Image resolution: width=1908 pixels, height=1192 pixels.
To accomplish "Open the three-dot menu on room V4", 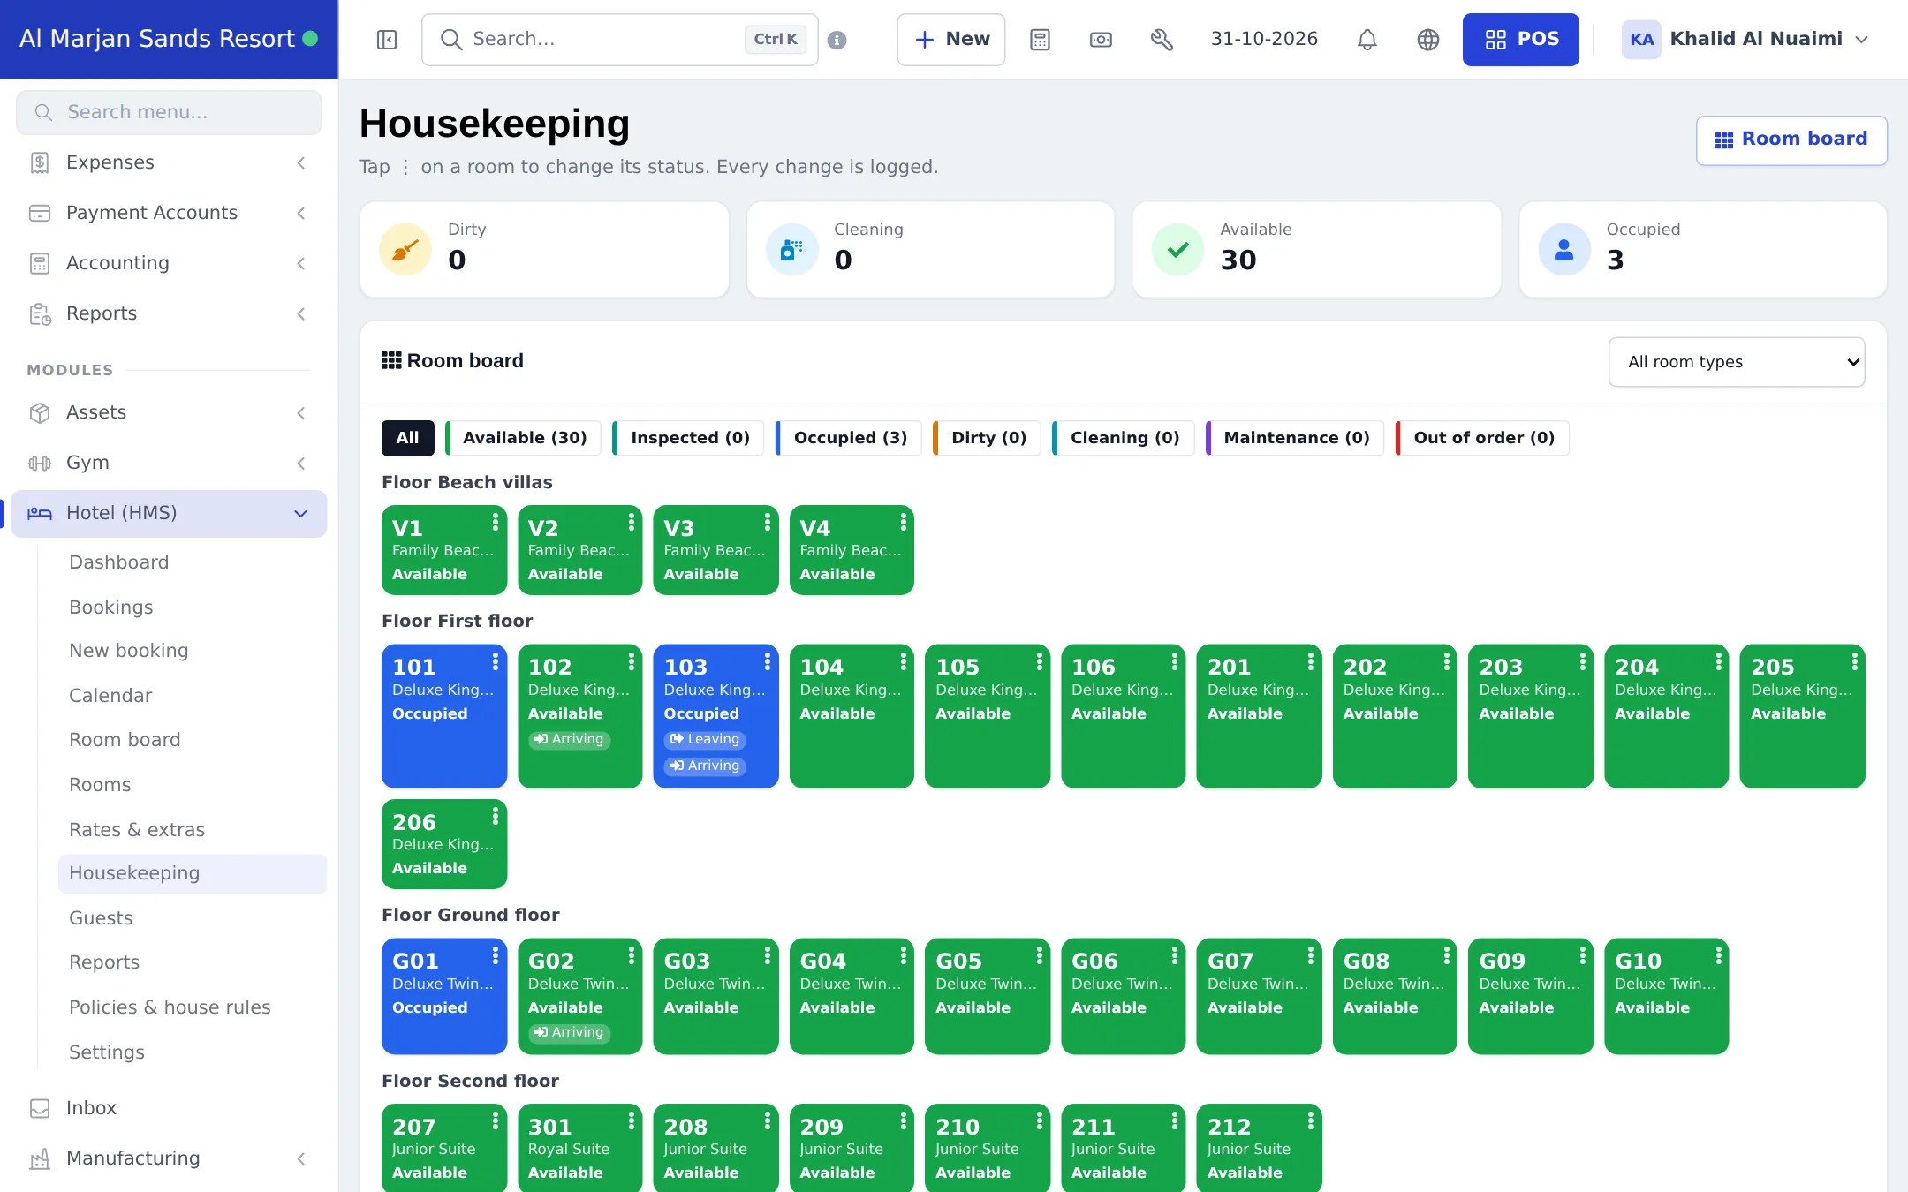I will point(903,522).
